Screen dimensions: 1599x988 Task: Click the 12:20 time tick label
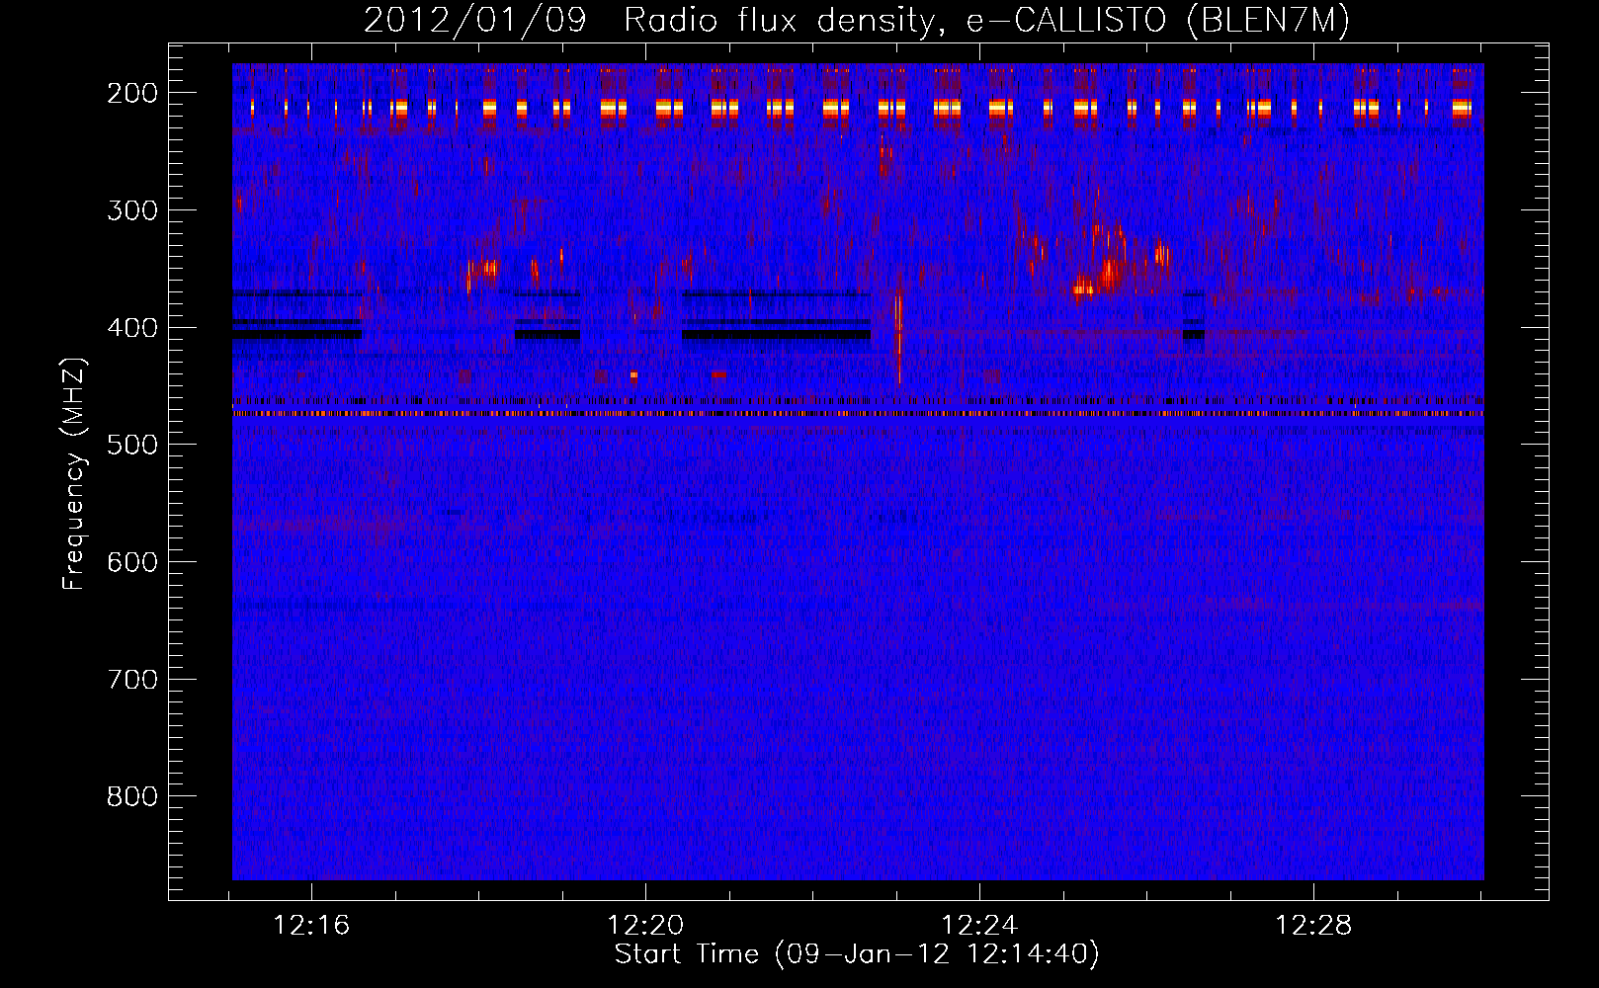coord(645,926)
